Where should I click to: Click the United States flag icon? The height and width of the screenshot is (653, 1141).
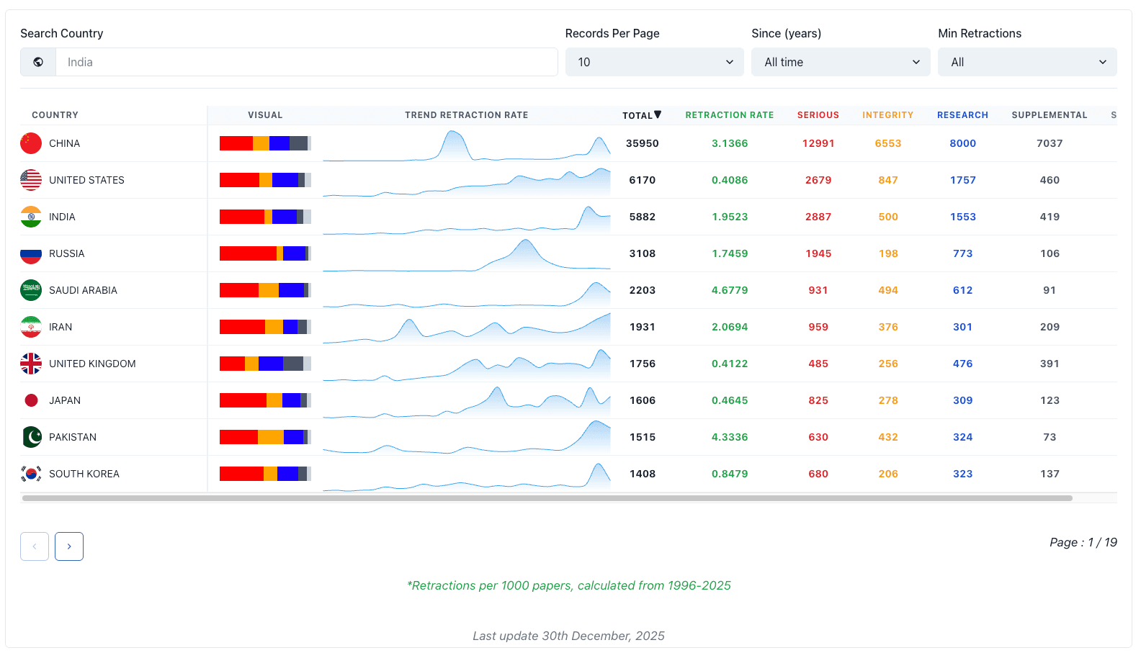click(31, 180)
